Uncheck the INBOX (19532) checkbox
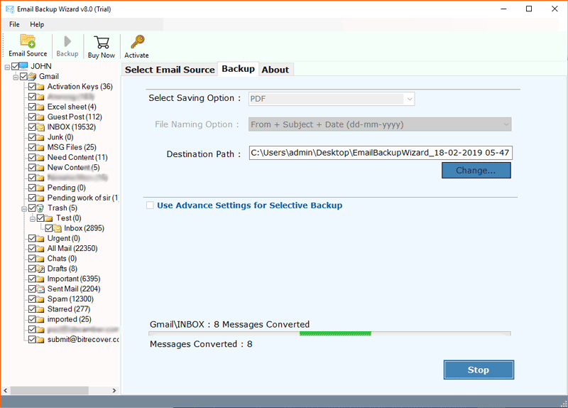The image size is (568, 408). [32, 127]
